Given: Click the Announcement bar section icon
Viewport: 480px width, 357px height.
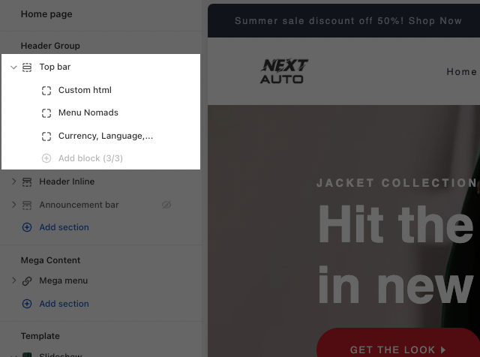Looking at the screenshot, I should (x=27, y=205).
